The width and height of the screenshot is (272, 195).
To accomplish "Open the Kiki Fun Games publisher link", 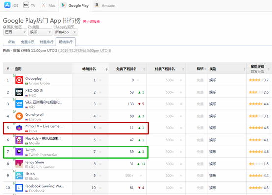I will coord(41,167).
